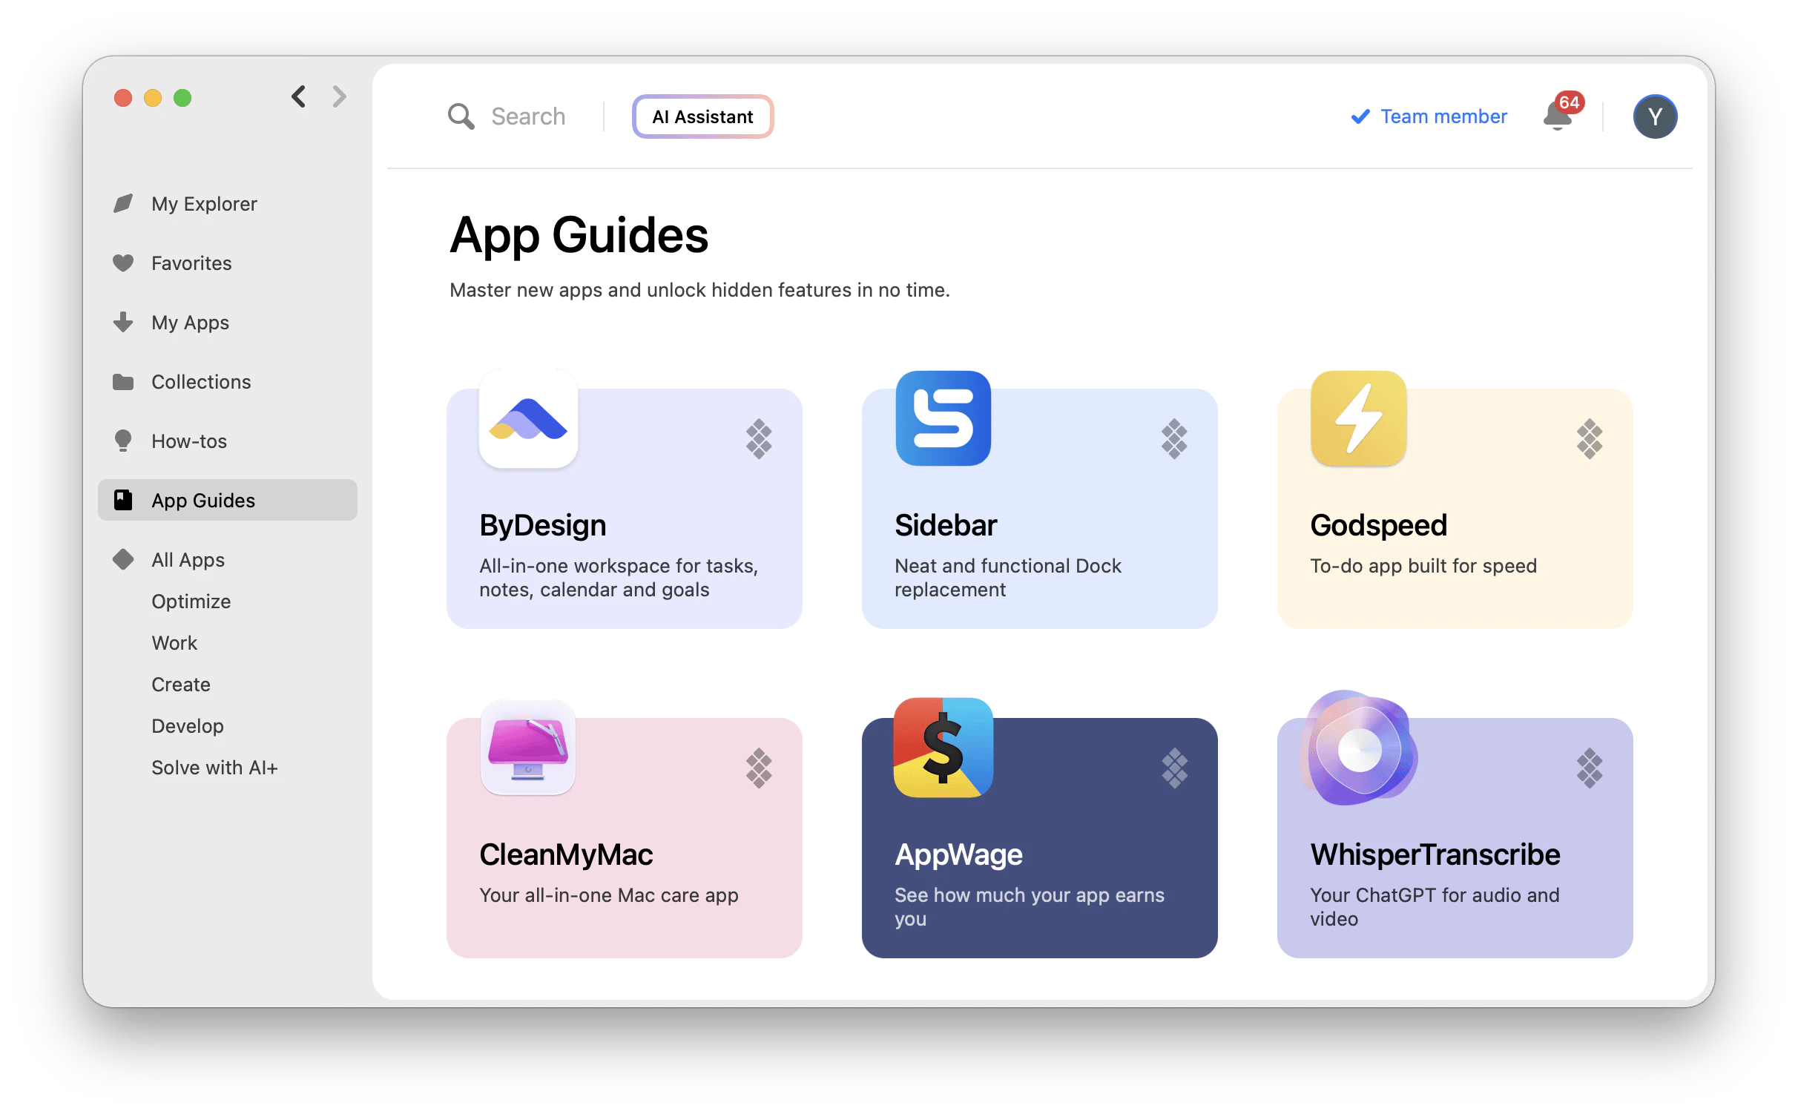The image size is (1798, 1117).
Task: Click the ByDesign app icon
Action: [x=528, y=419]
